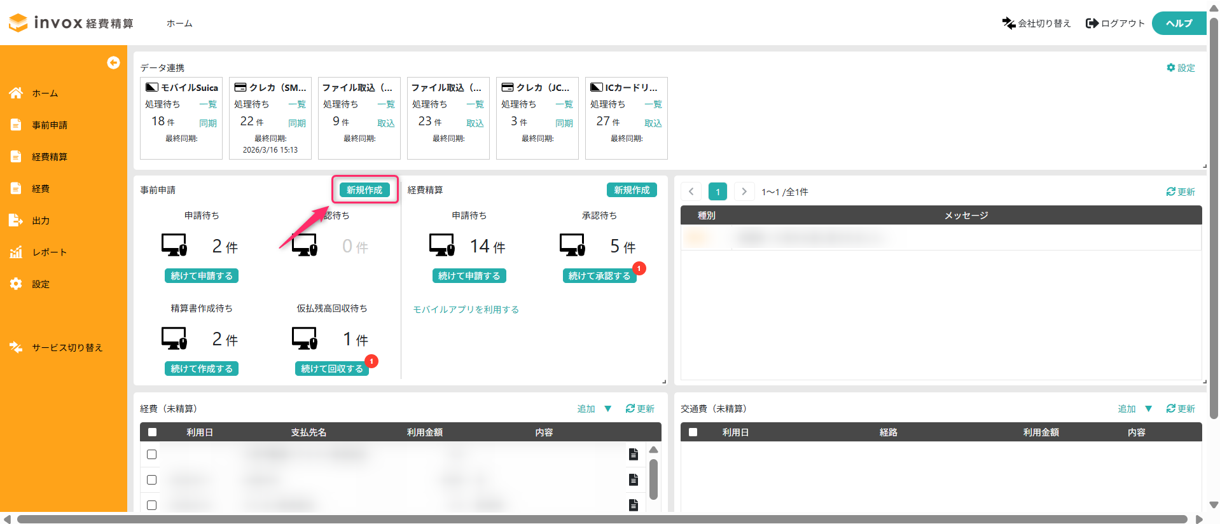The width and height of the screenshot is (1220, 524).
Task: Open 経費精算 in the sidebar menu
Action: click(50, 157)
